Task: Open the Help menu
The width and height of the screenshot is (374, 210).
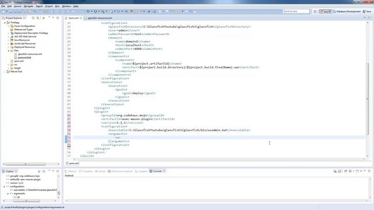Action: tap(76, 6)
